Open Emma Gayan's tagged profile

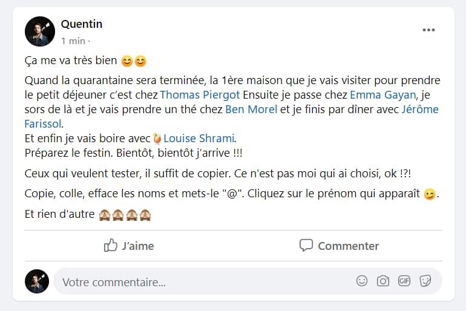pyautogui.click(x=382, y=95)
